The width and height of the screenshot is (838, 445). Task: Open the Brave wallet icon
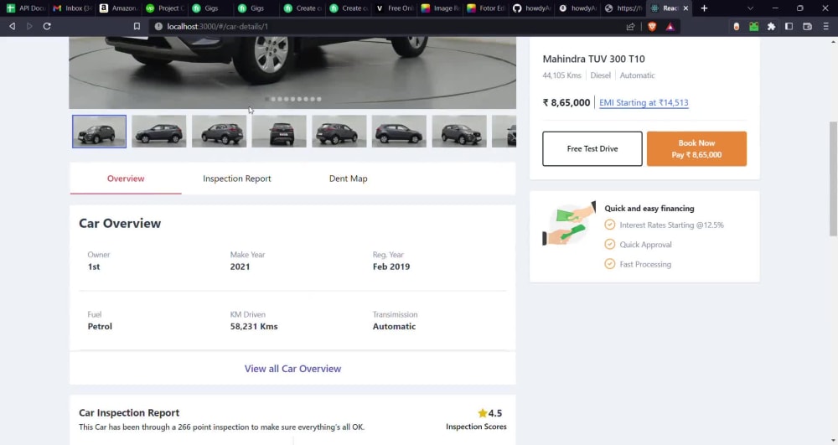click(x=808, y=26)
